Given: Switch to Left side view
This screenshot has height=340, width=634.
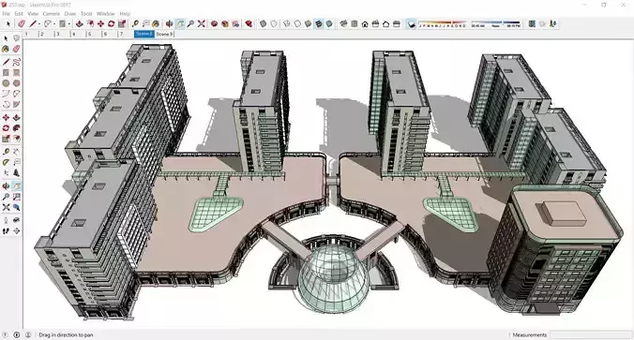Looking at the screenshot, I should pos(396,24).
